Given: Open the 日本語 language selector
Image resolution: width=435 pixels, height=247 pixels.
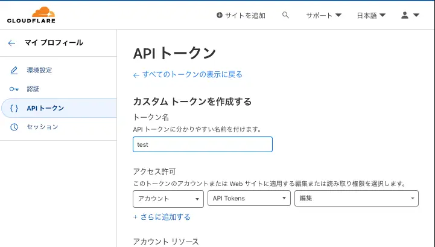Looking at the screenshot, I should click(371, 15).
